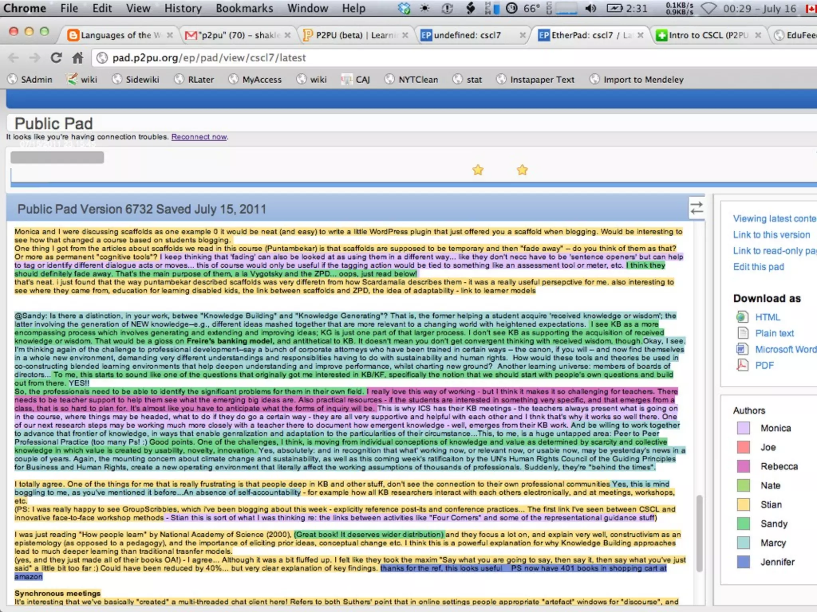Click the Plain text file icon
817x612 pixels.
[742, 333]
